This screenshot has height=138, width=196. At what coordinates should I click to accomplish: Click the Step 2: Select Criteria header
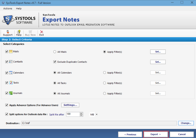tap(17, 40)
